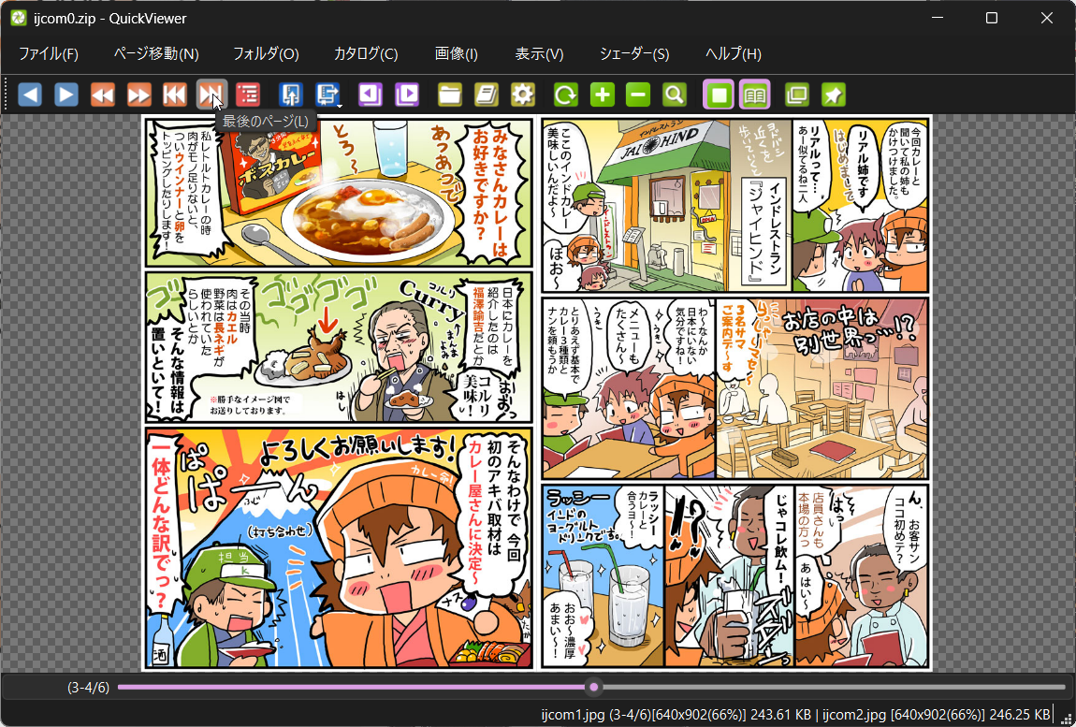Image resolution: width=1076 pixels, height=727 pixels.
Task: Jump to the last page
Action: [212, 95]
